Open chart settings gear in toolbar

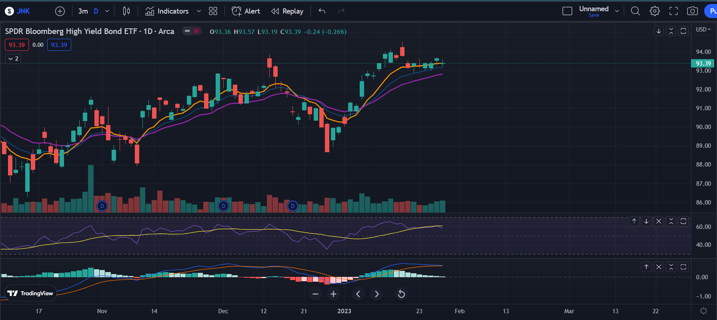pyautogui.click(x=655, y=11)
